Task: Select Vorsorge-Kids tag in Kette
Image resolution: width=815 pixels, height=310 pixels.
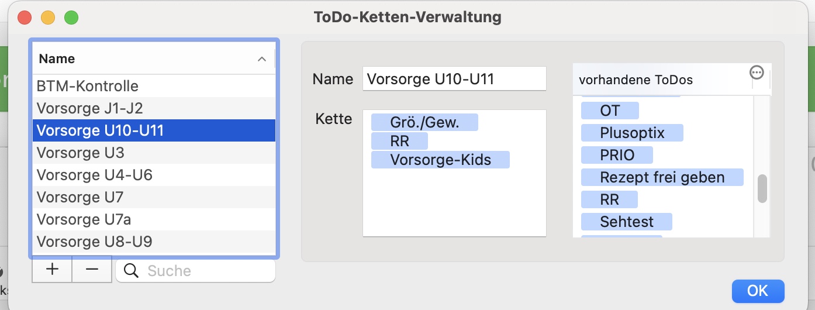Action: click(440, 160)
